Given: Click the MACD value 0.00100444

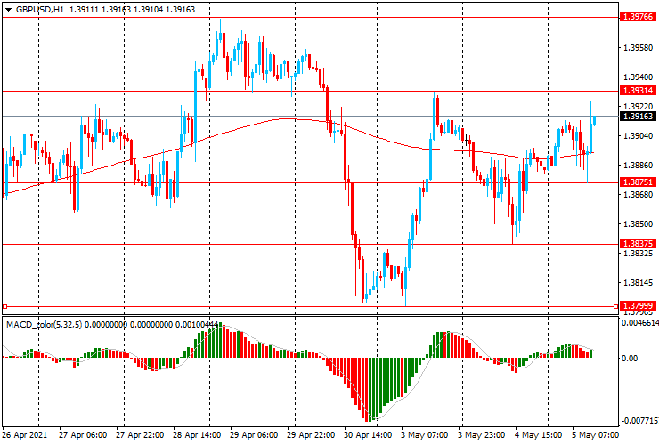Looking at the screenshot, I should tap(196, 324).
